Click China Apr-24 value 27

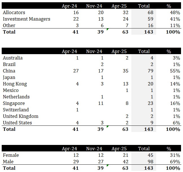pos(76,71)
